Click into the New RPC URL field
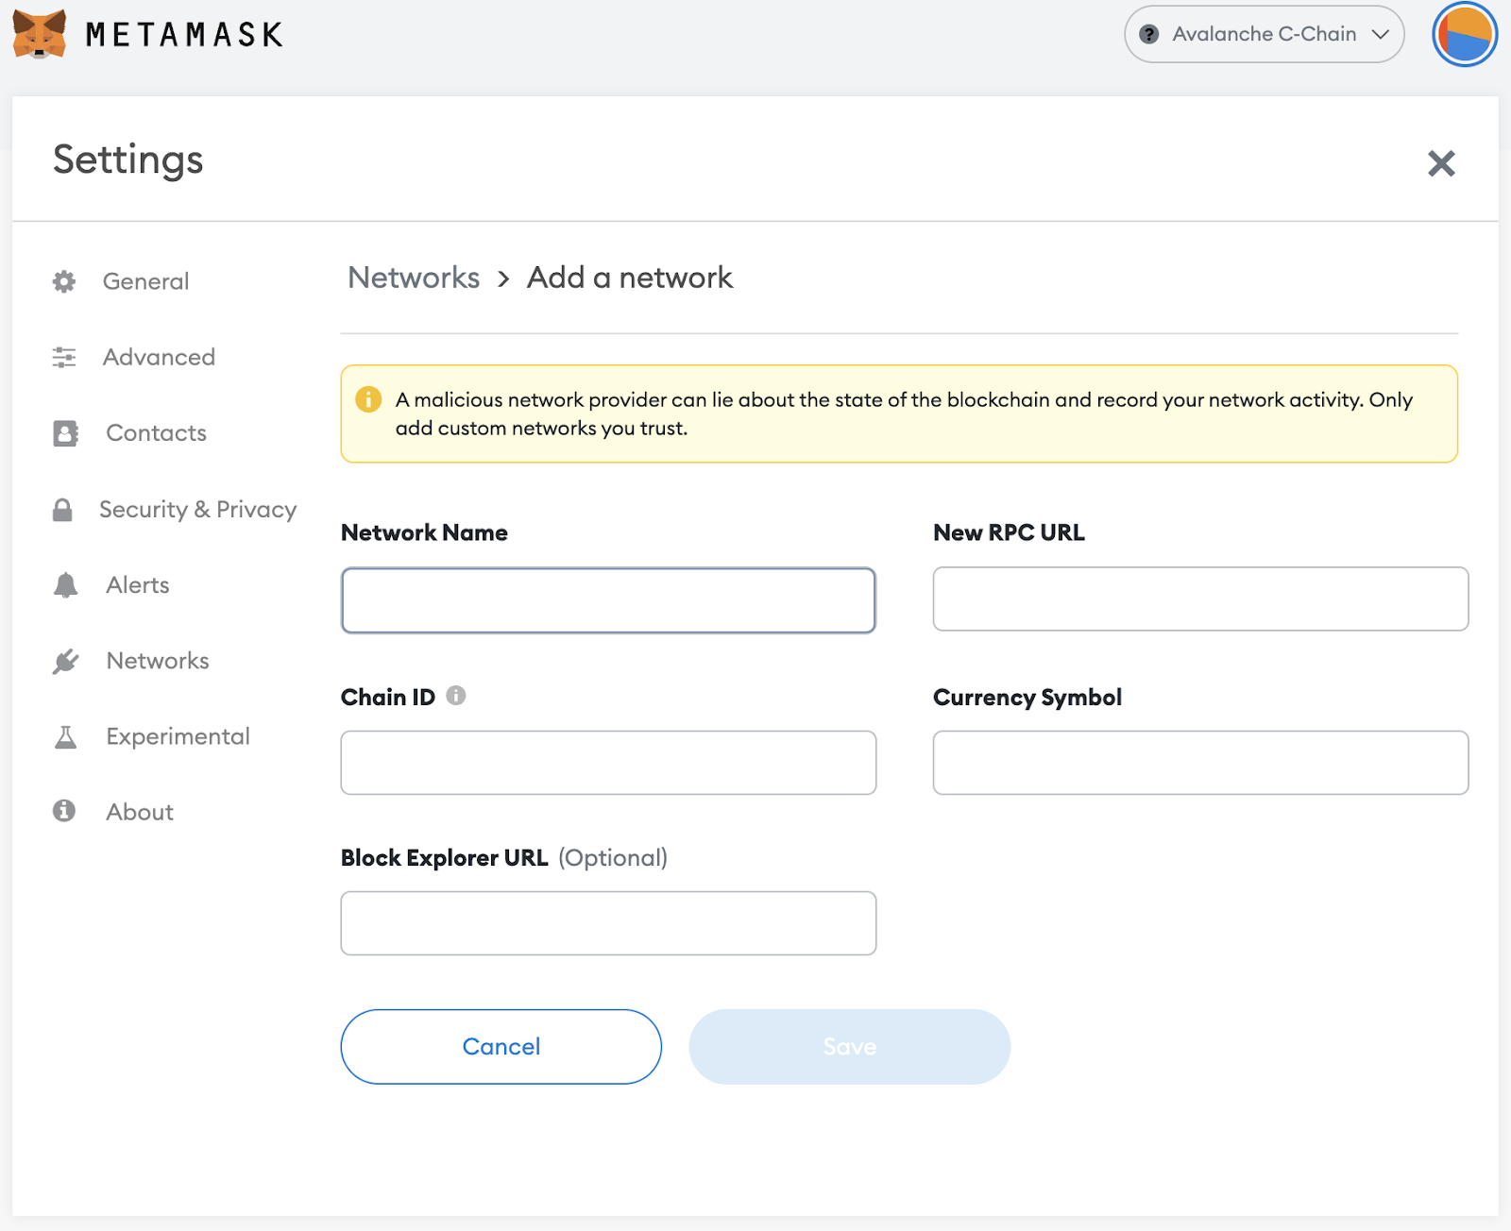Screen dimensions: 1511x1231 tap(1200, 599)
